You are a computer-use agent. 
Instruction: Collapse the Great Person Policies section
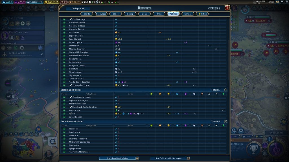point(225,121)
